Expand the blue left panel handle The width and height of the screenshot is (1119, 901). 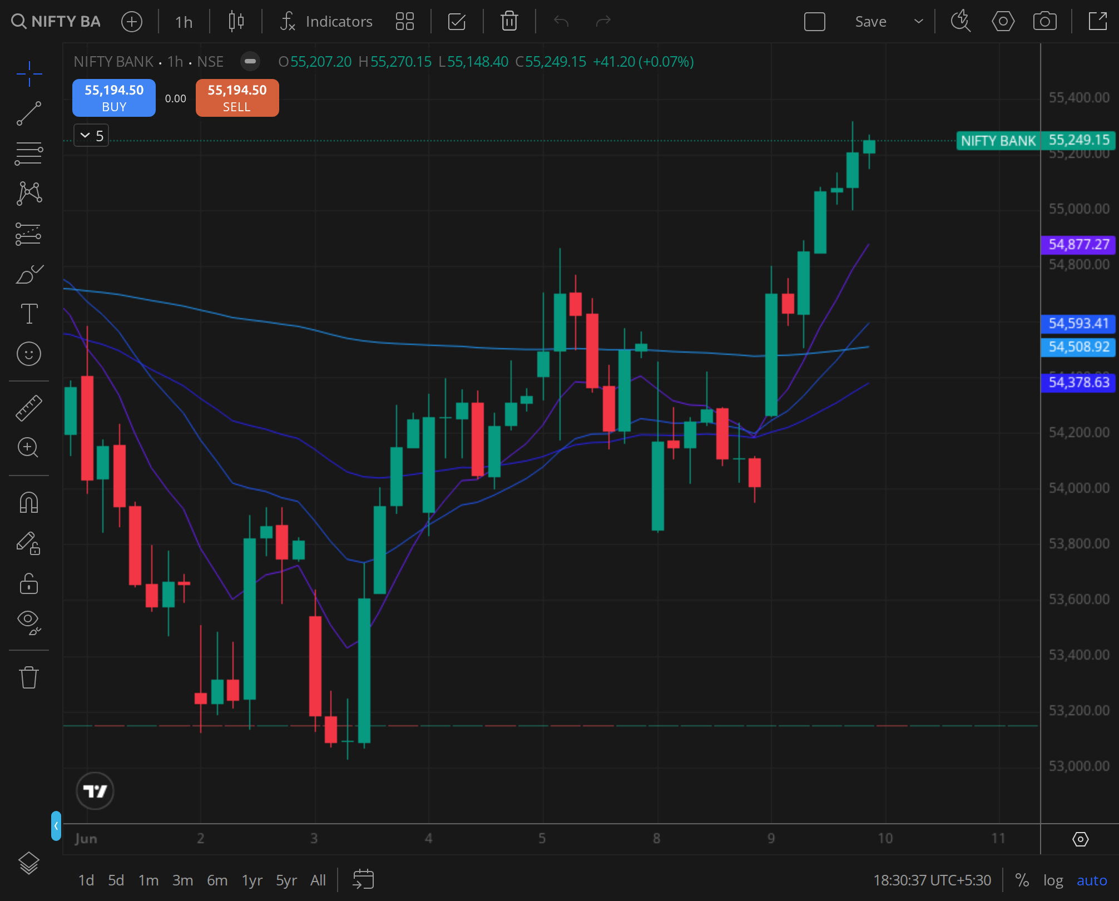tap(56, 826)
